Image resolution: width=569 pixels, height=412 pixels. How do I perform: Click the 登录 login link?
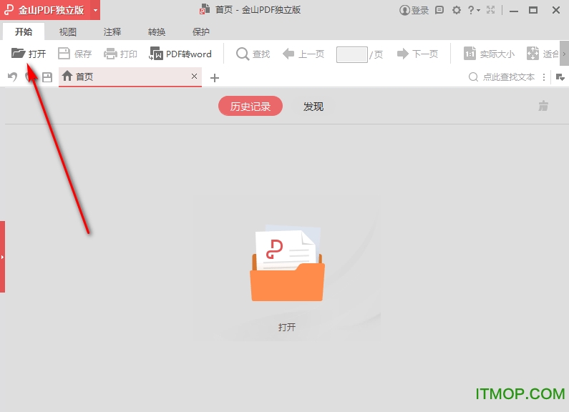414,10
